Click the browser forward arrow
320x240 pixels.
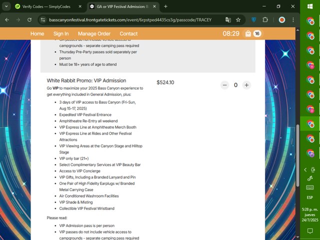(x=18, y=20)
